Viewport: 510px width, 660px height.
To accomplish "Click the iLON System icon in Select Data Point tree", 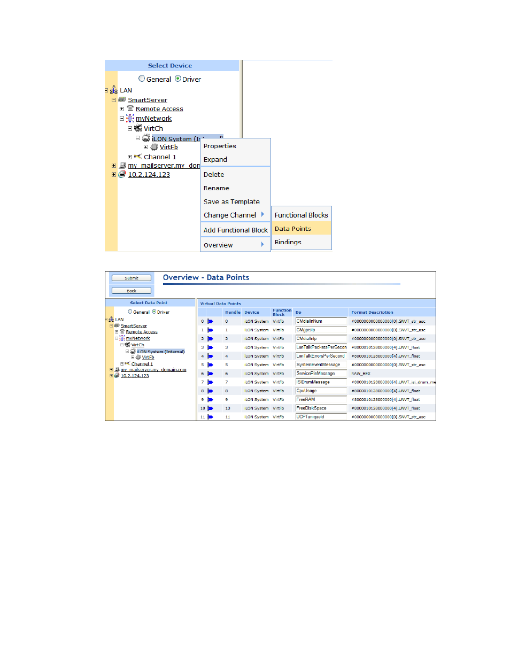I will [x=133, y=351].
